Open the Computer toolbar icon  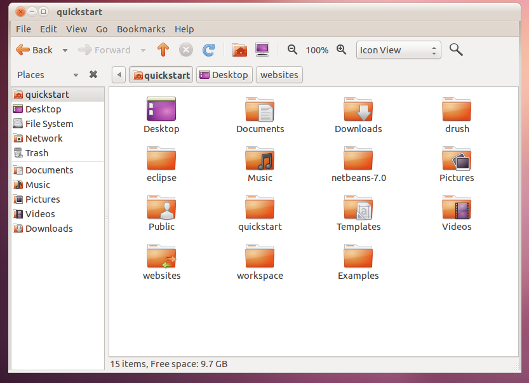[262, 50]
